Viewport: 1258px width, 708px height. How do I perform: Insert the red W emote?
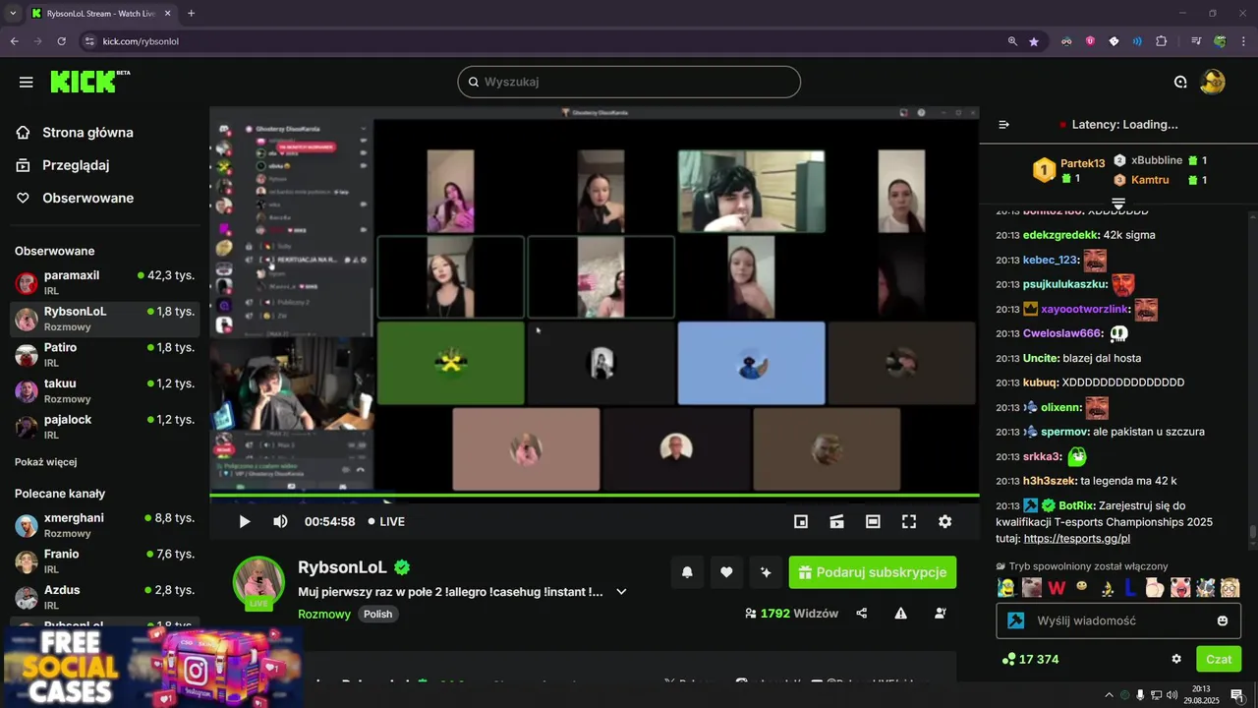tap(1058, 588)
